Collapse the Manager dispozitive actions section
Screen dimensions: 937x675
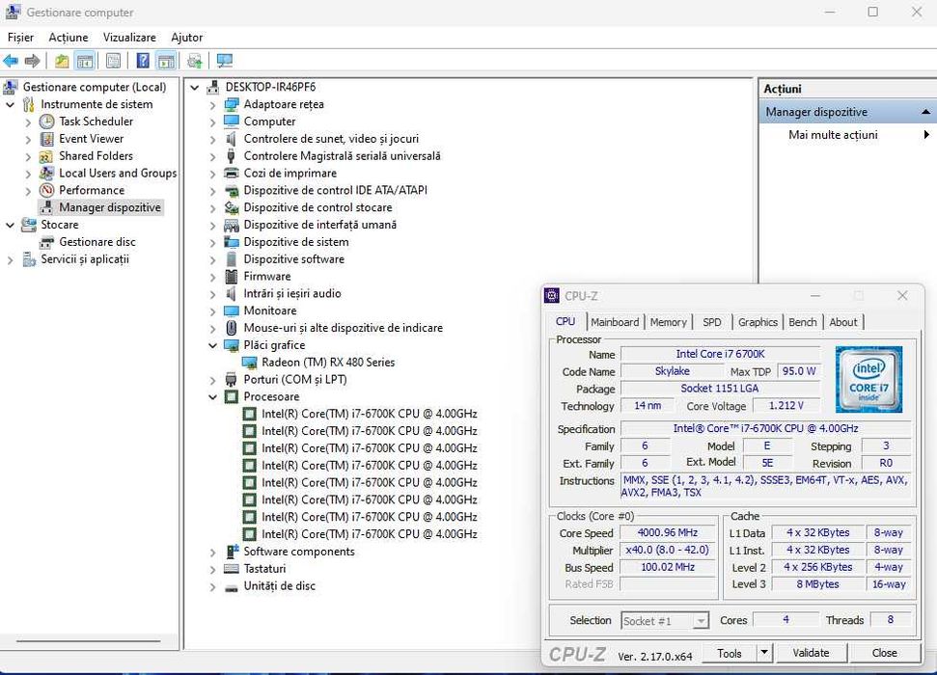925,112
